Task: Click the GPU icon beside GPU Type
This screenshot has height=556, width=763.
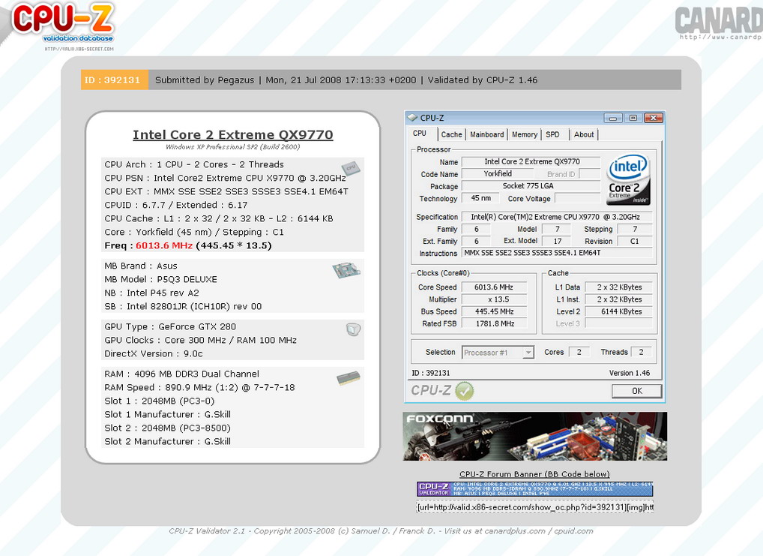Action: point(353,330)
